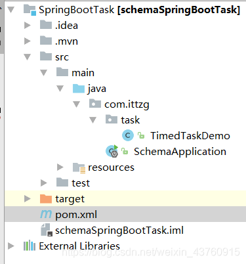Select the target tree item
Image resolution: width=246 pixels, height=264 pixels.
tap(70, 199)
